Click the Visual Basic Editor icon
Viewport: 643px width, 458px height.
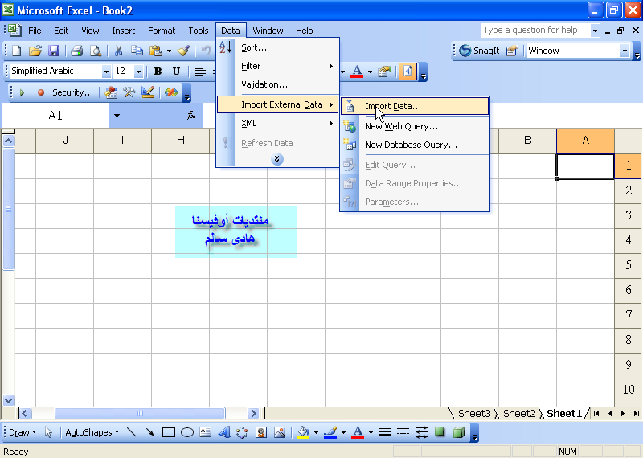[x=111, y=92]
